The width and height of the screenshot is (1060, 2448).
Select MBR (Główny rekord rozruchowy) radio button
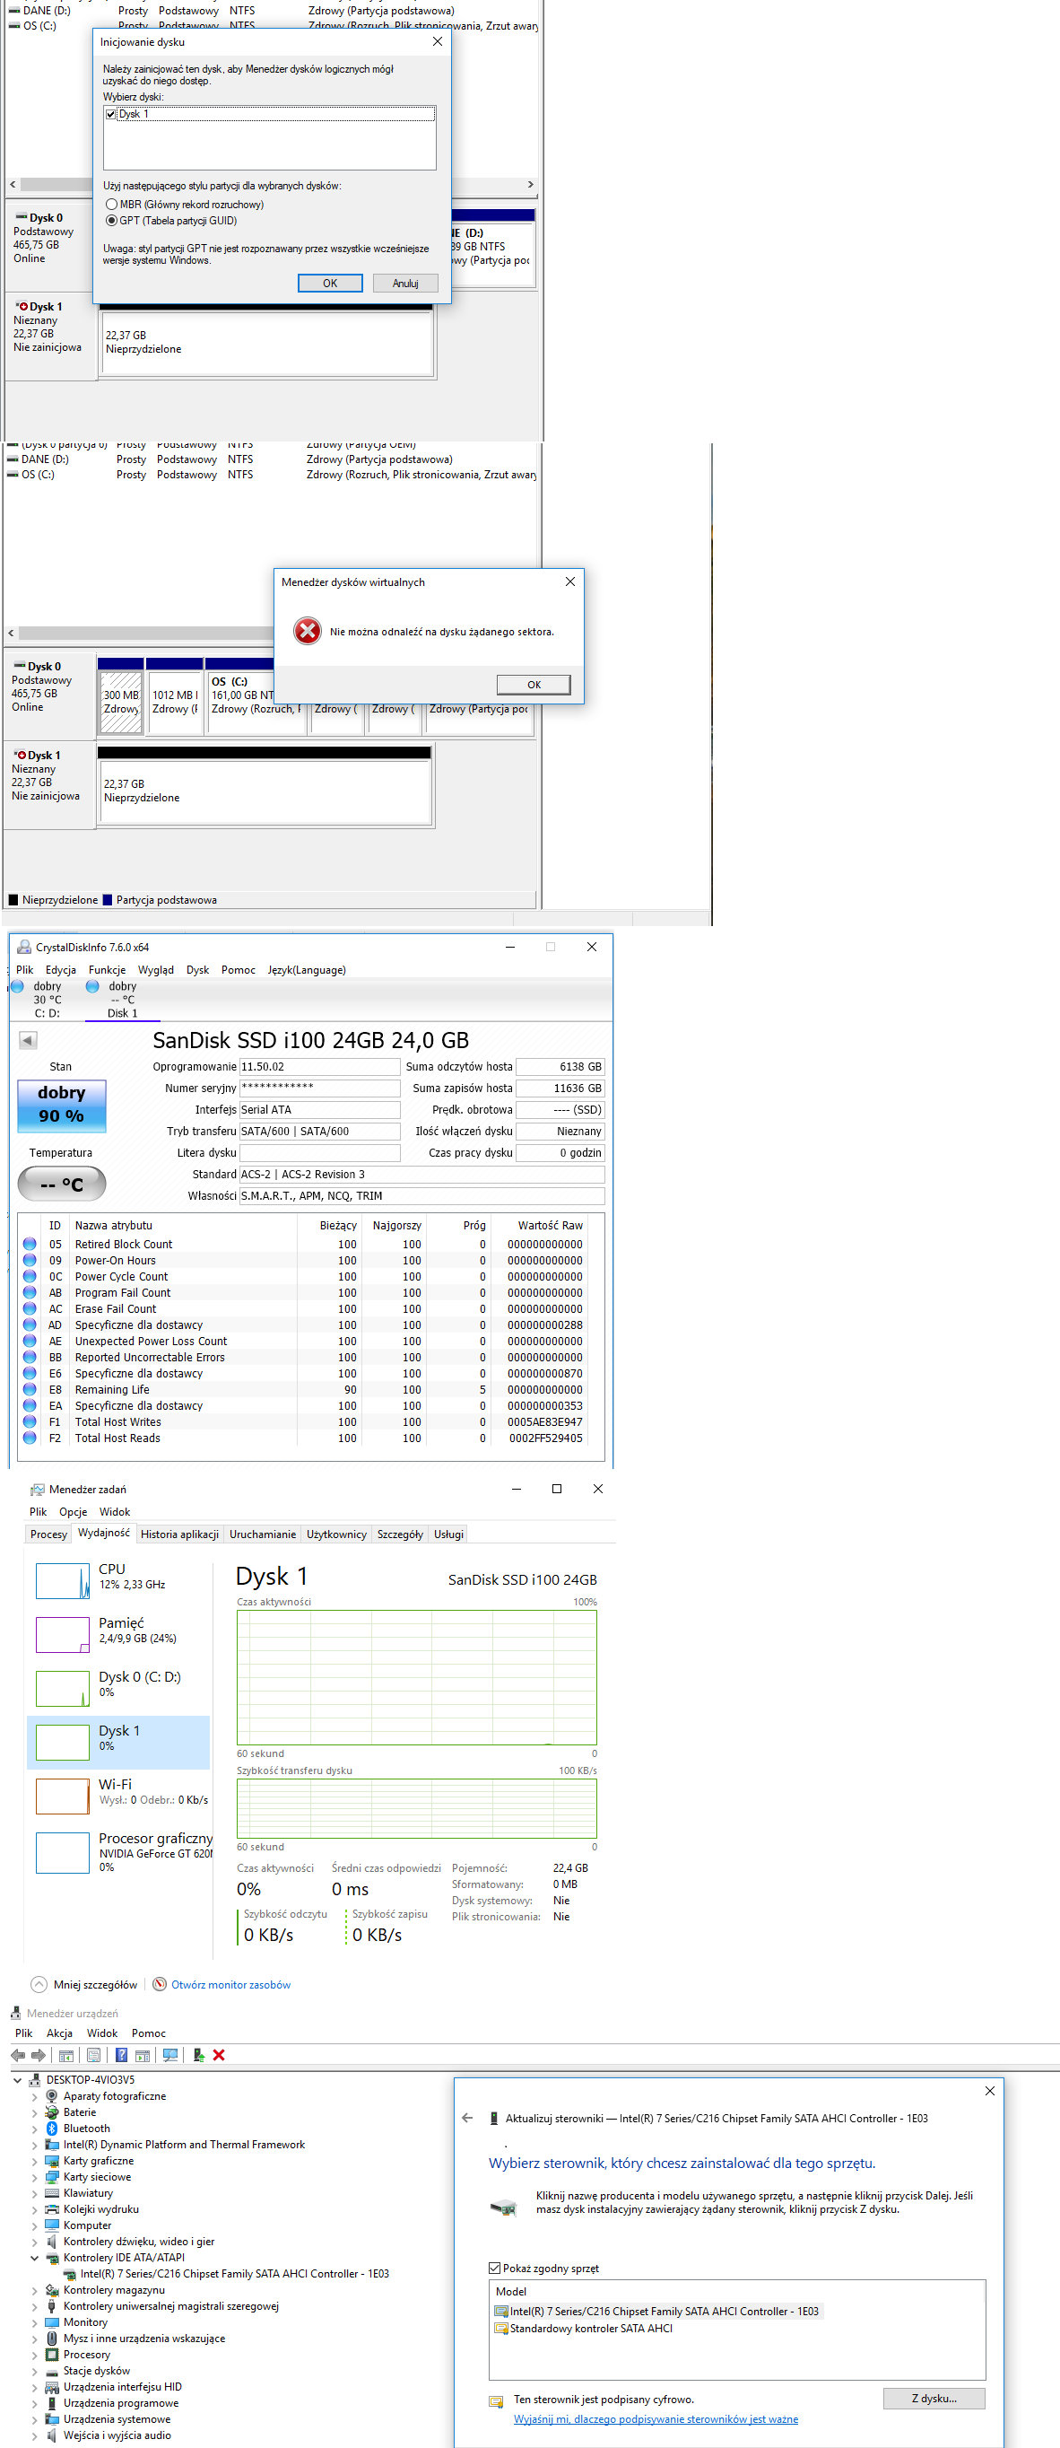click(111, 205)
